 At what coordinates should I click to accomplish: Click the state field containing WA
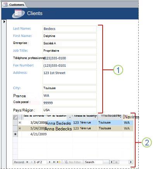tap(70, 96)
